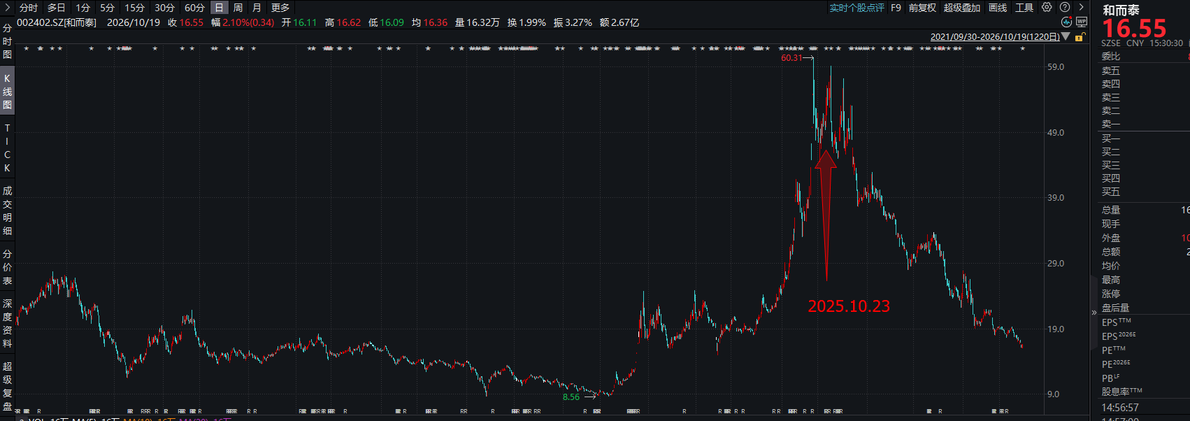Screen dimensions: 1190x421
Task: Open 深度资料 in left sidebar
Action: [7, 323]
